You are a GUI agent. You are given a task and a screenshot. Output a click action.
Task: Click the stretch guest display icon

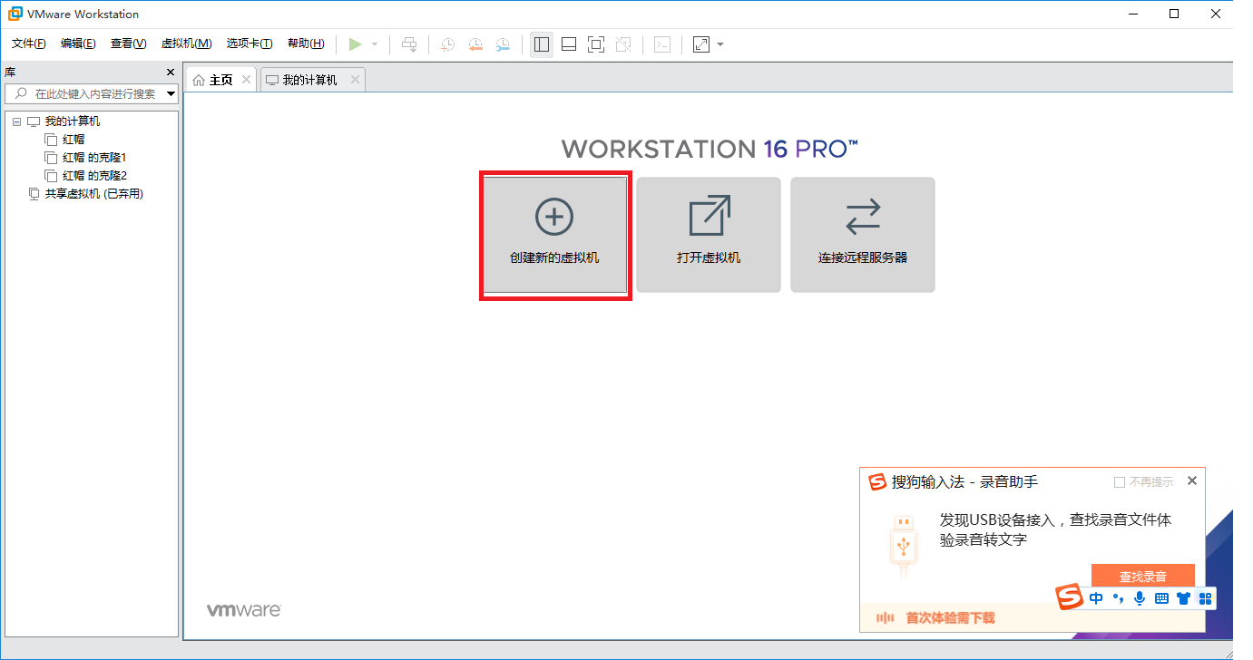pyautogui.click(x=701, y=44)
